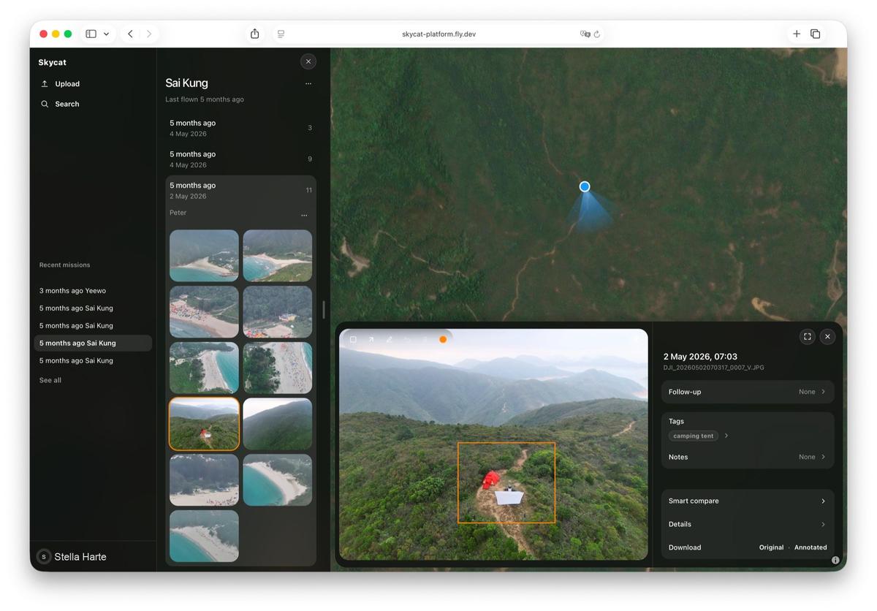Click the skycat-platform.fly.dev address bar

[x=438, y=34]
